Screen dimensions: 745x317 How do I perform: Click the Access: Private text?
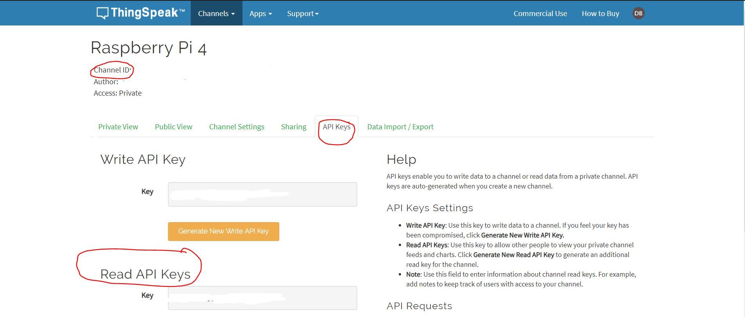118,93
